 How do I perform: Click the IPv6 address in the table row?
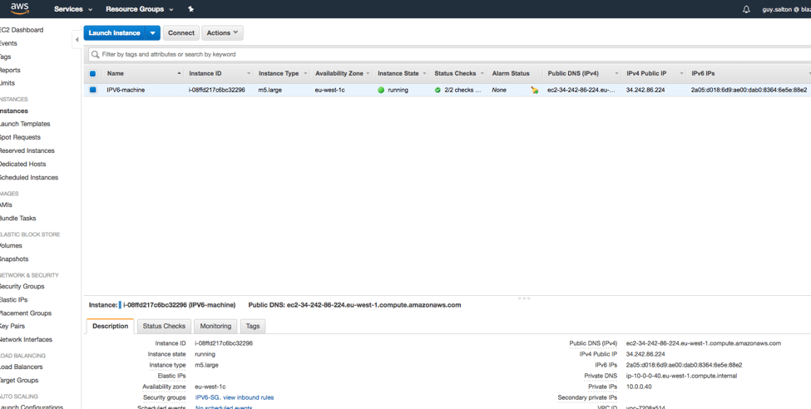[x=749, y=90]
